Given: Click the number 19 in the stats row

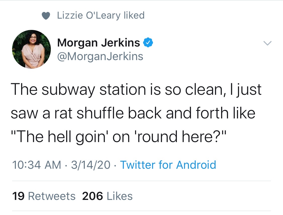Looking at the screenshot, I should click(18, 196).
